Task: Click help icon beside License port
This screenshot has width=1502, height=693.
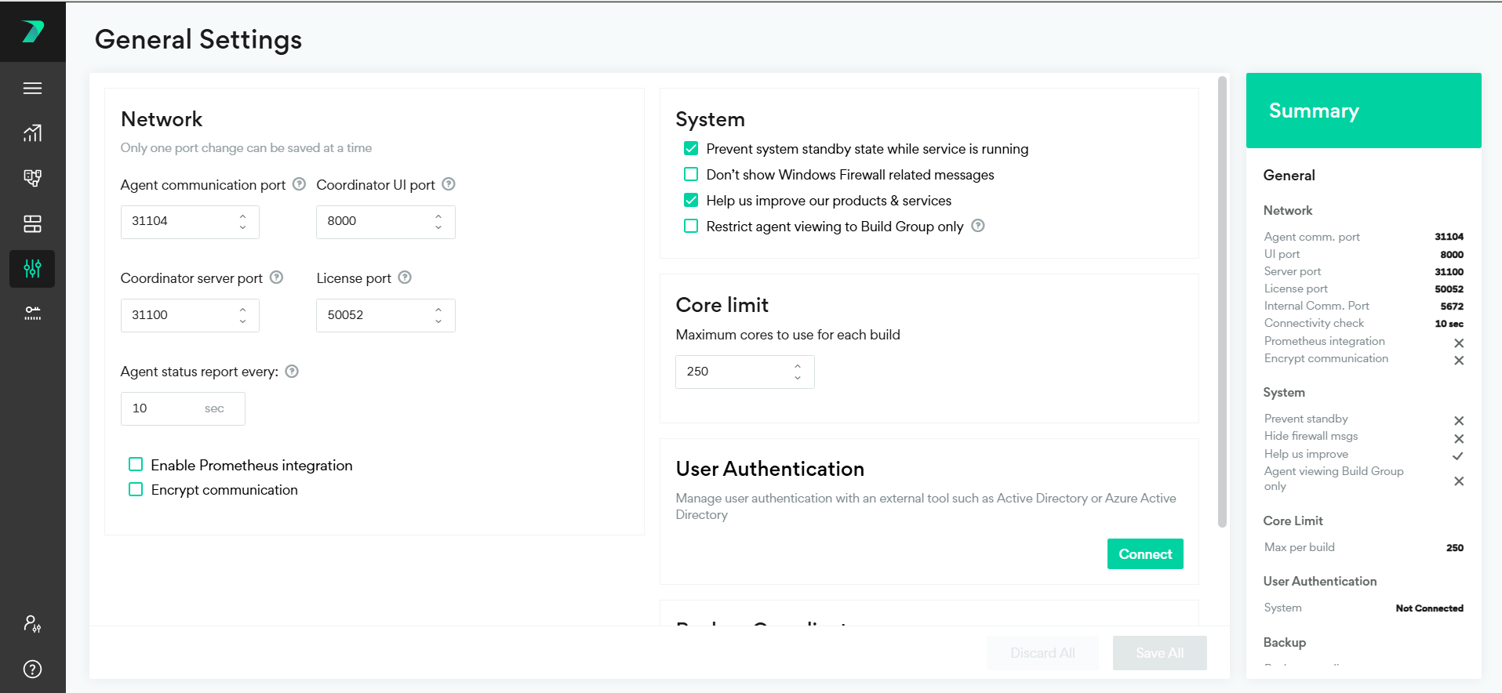Action: tap(405, 278)
